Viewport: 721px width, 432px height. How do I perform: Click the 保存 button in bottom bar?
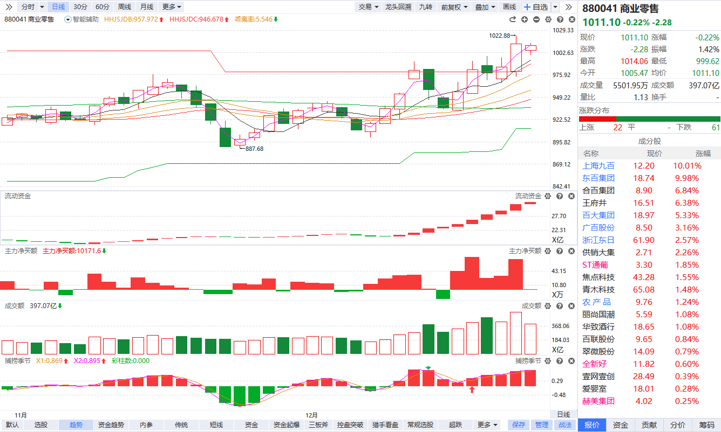click(519, 424)
